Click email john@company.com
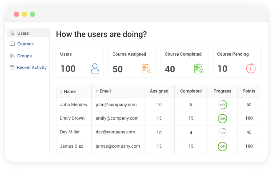The image size is (273, 169). coord(116,105)
